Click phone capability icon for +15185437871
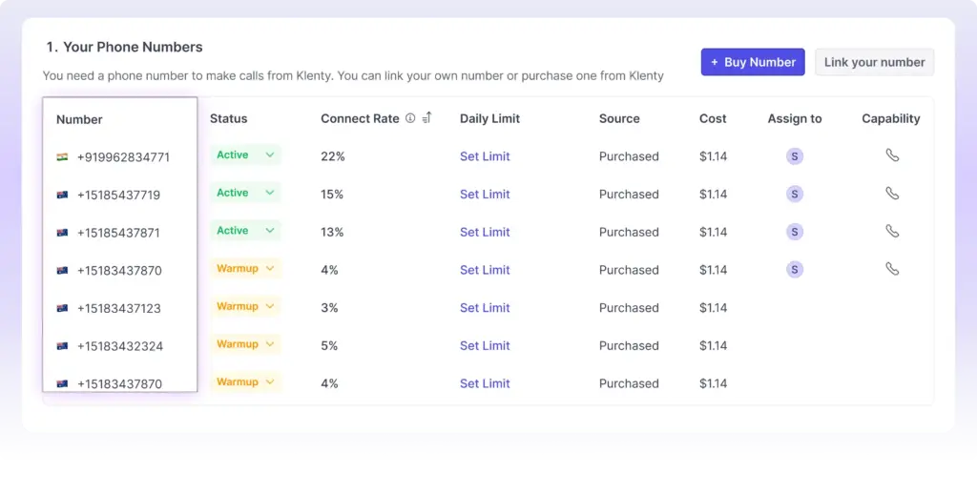 pyautogui.click(x=892, y=231)
